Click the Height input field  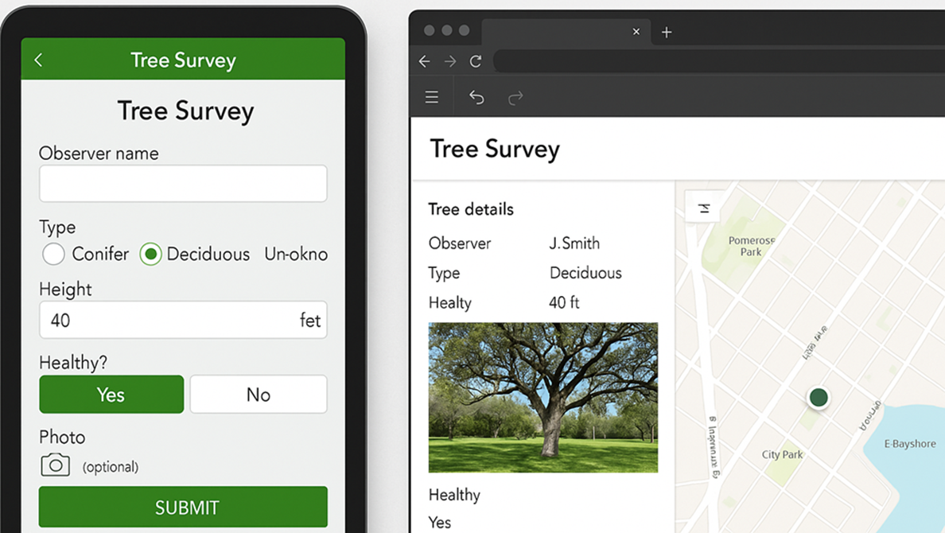167,320
